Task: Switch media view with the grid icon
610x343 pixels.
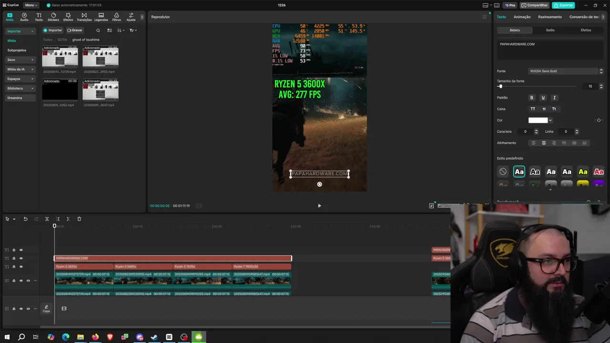Action: (x=109, y=30)
